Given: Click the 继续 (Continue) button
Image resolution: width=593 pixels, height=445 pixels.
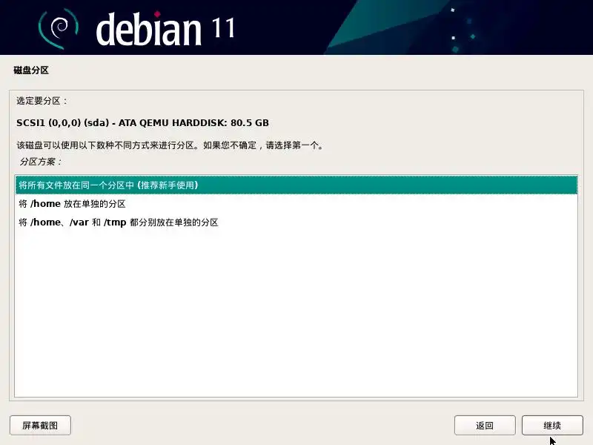Looking at the screenshot, I should tap(552, 425).
